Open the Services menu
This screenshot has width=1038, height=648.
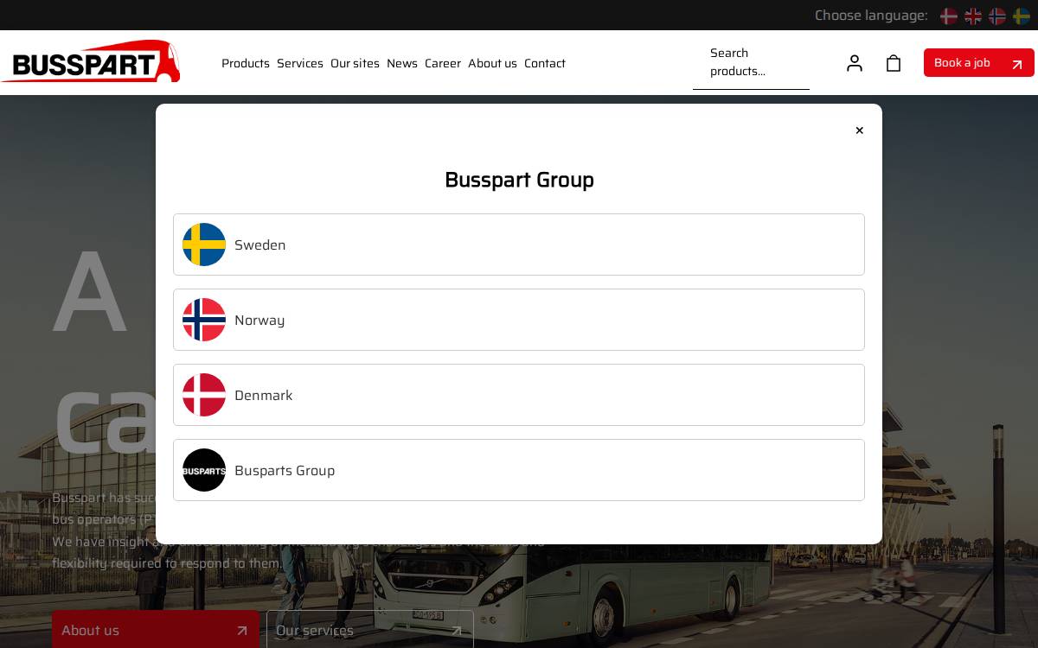coord(300,63)
